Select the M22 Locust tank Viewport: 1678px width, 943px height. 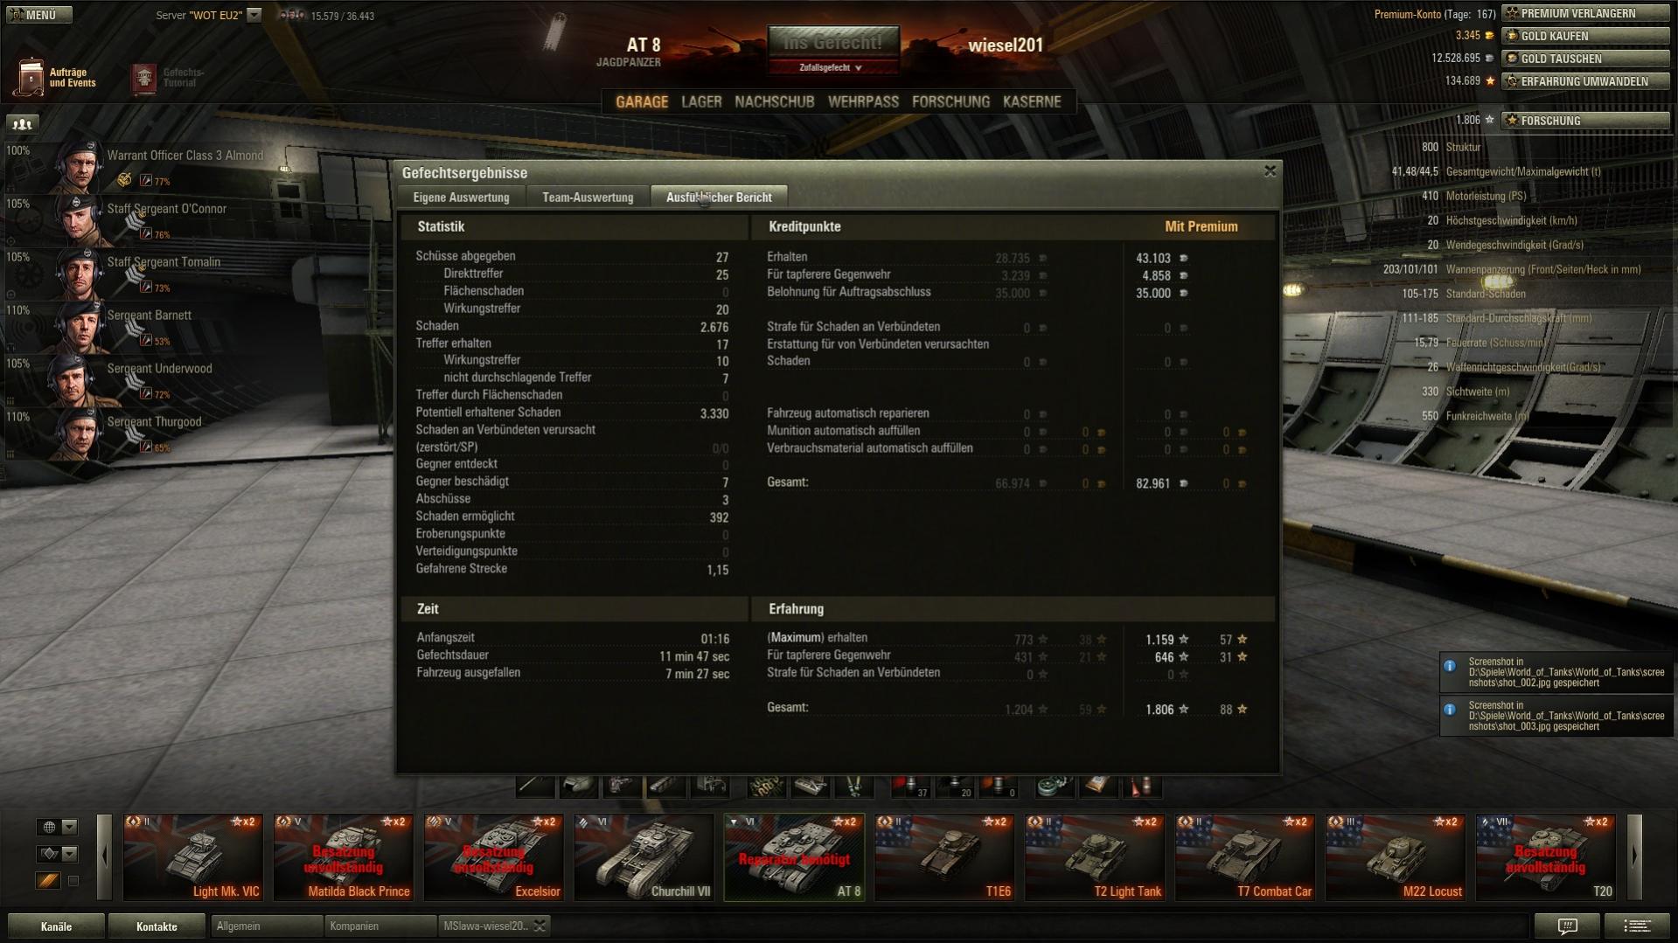point(1396,856)
